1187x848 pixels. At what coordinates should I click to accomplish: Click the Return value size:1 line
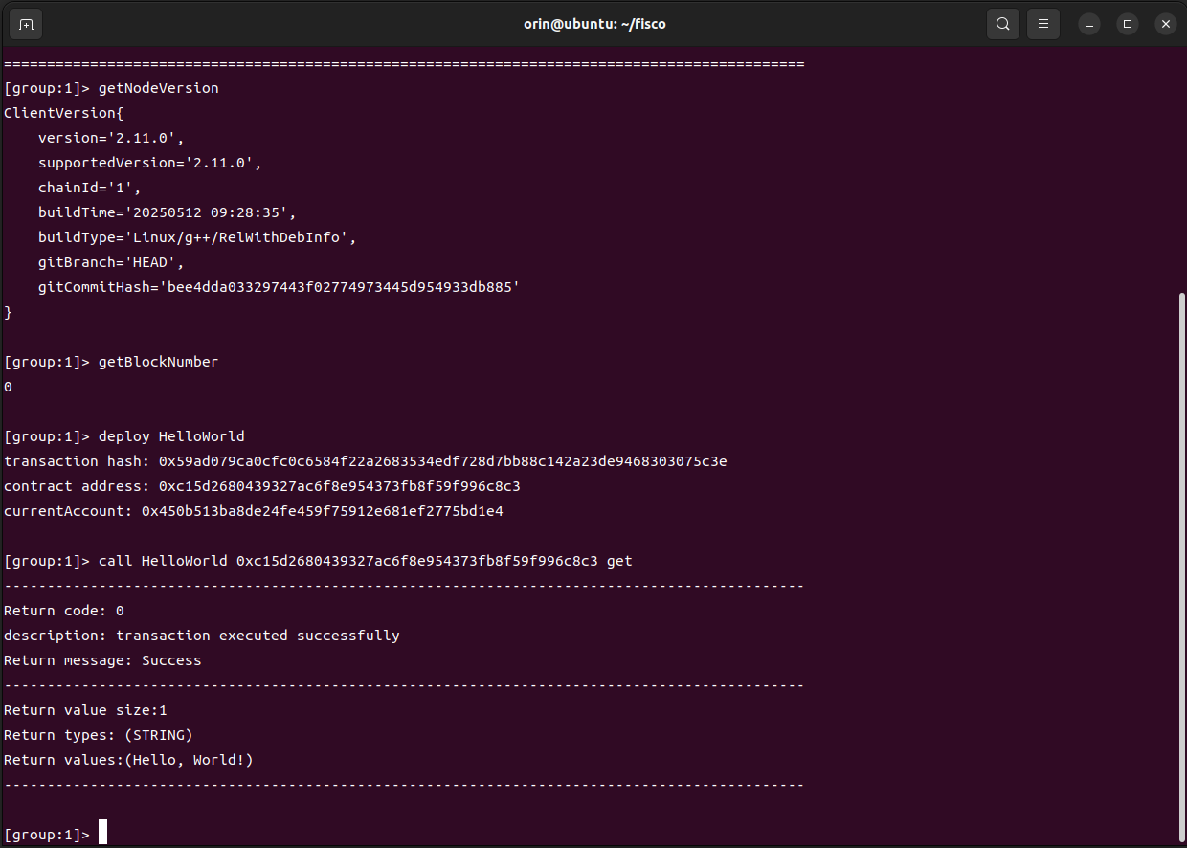[86, 710]
